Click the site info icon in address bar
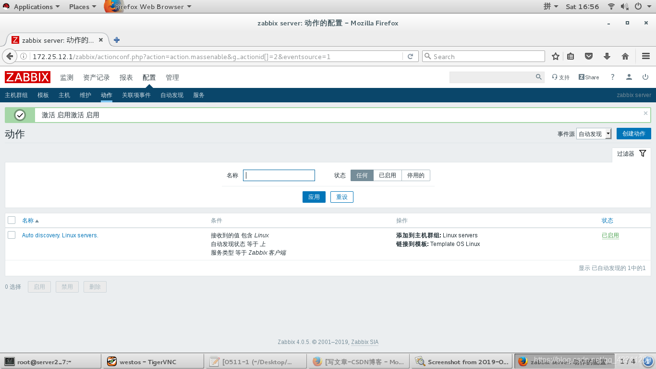656x369 pixels. [24, 56]
